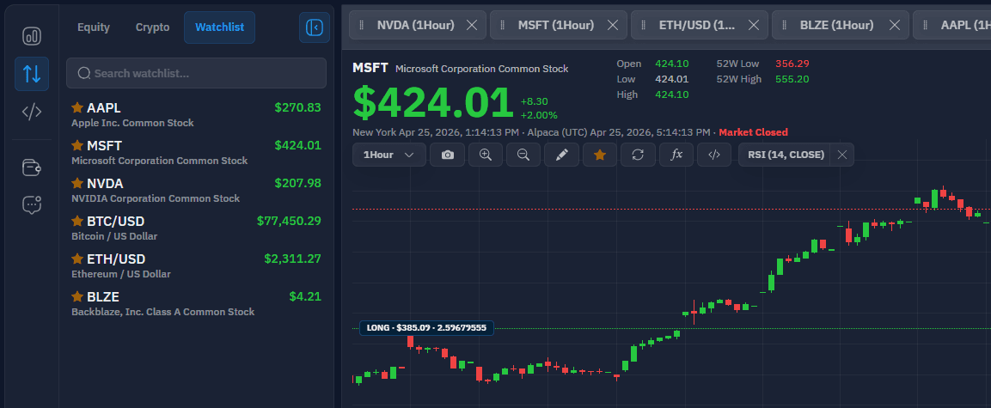The image size is (991, 408).
Task: Open the code editor sidebar icon
Action: tap(32, 112)
